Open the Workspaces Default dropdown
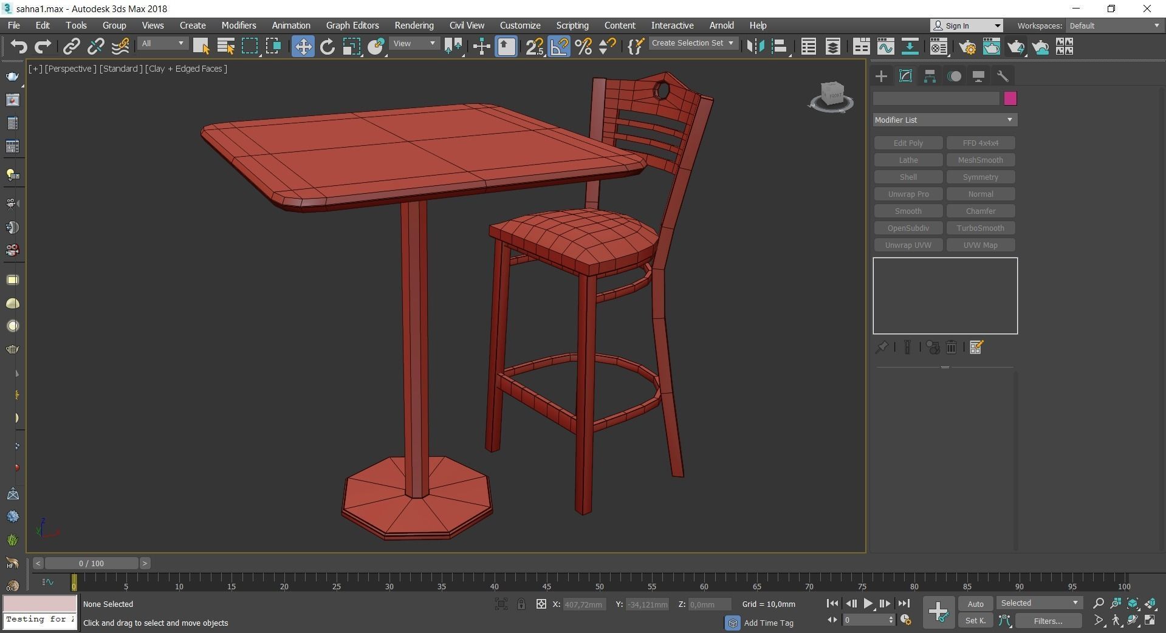The image size is (1166, 633). tap(1114, 26)
